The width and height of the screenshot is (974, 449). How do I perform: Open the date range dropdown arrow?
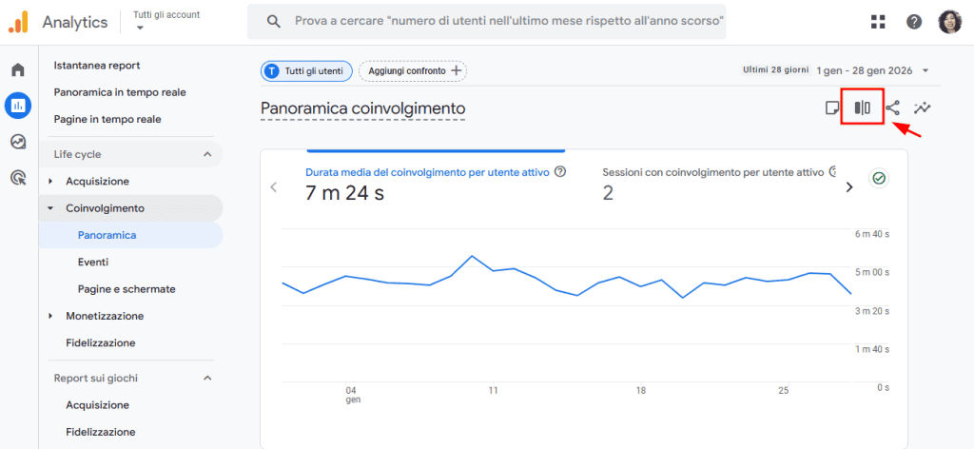tap(925, 70)
